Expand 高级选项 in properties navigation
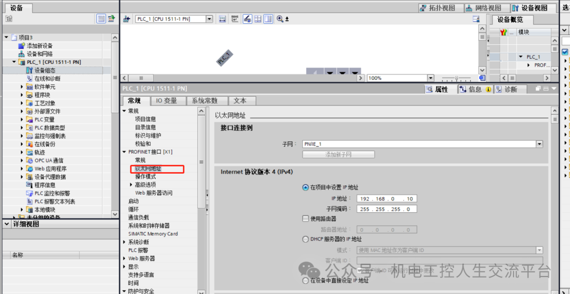570x294 pixels. coord(131,185)
